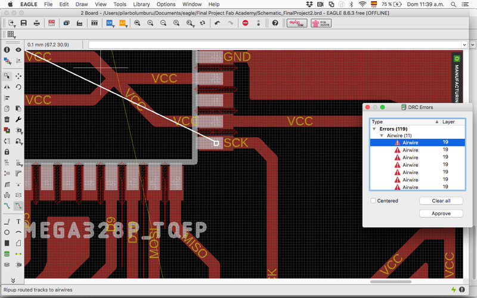Open the grid settings dropdown

[x=15, y=37]
